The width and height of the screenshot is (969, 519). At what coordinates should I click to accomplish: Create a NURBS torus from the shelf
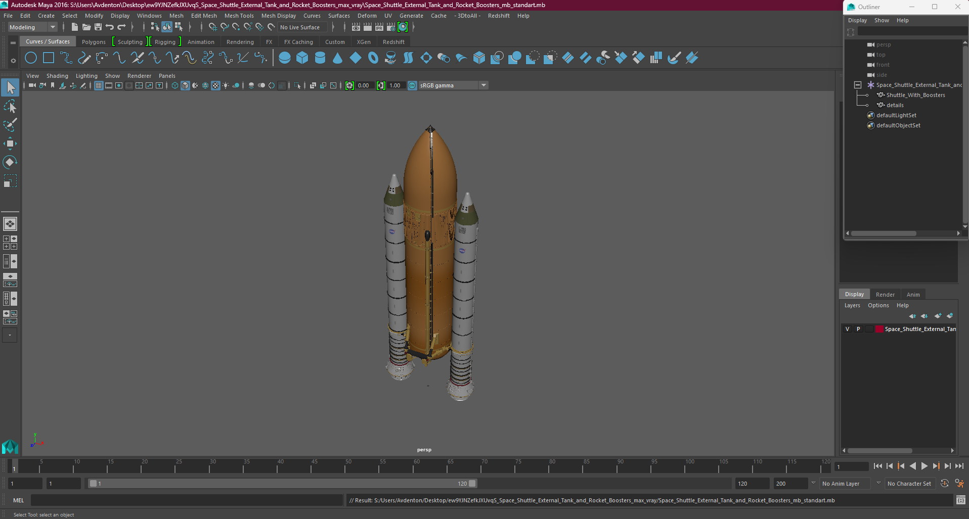point(373,58)
